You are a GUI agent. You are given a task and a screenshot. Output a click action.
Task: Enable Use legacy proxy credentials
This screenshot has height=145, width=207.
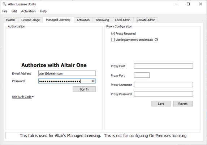(113, 40)
